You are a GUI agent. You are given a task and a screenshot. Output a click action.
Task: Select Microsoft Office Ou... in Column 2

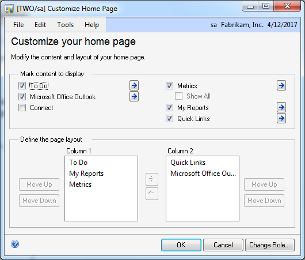pyautogui.click(x=203, y=174)
